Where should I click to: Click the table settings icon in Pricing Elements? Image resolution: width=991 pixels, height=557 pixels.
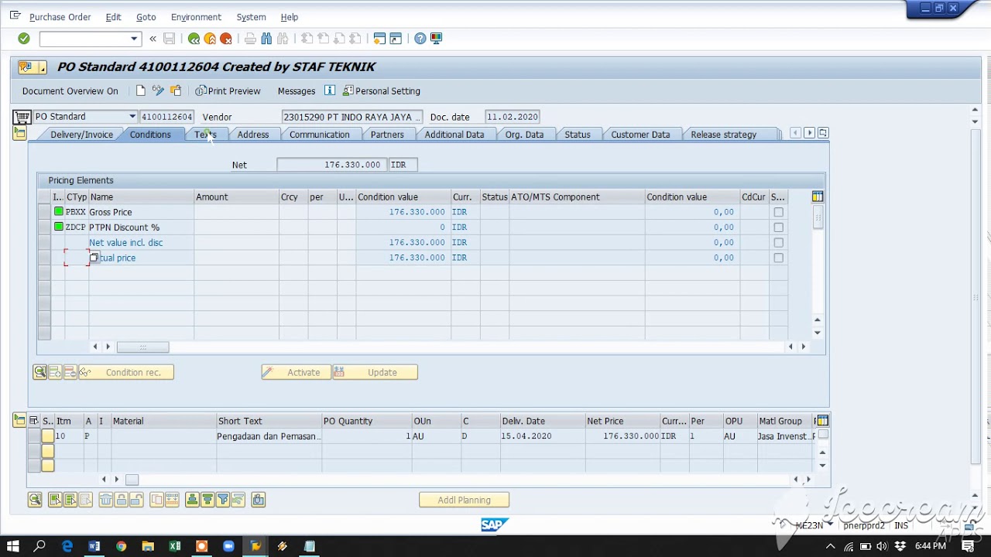[818, 196]
